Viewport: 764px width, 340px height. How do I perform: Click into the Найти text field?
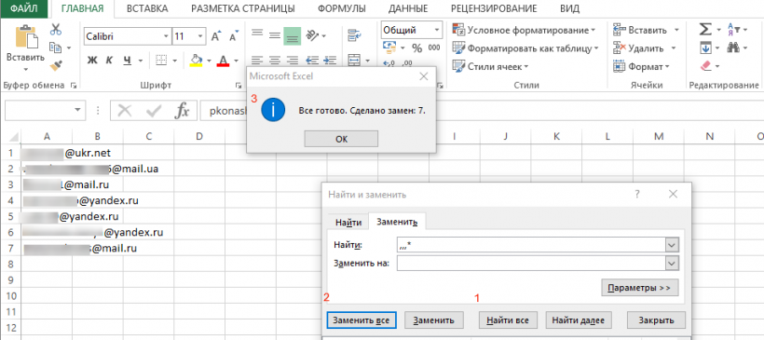point(531,245)
